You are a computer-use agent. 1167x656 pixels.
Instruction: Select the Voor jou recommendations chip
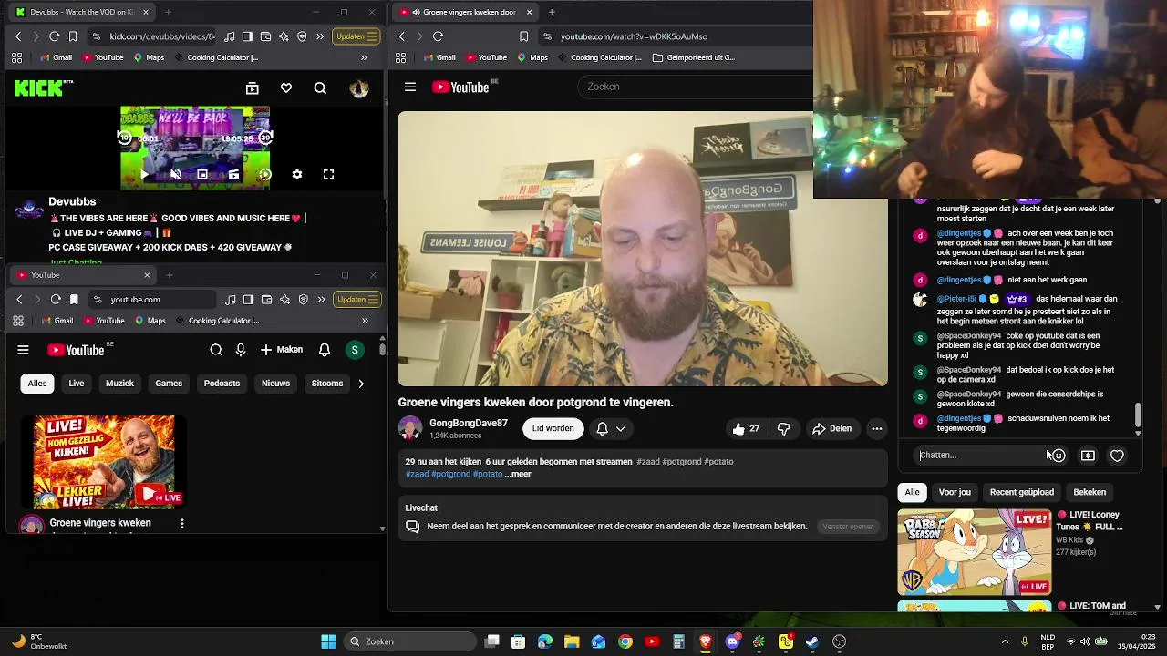(x=955, y=493)
